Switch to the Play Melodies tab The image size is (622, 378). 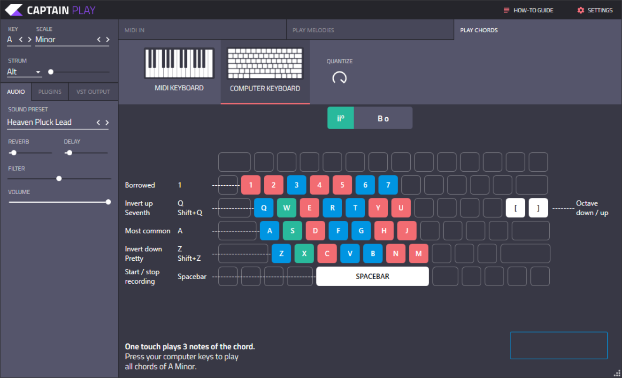click(370, 30)
